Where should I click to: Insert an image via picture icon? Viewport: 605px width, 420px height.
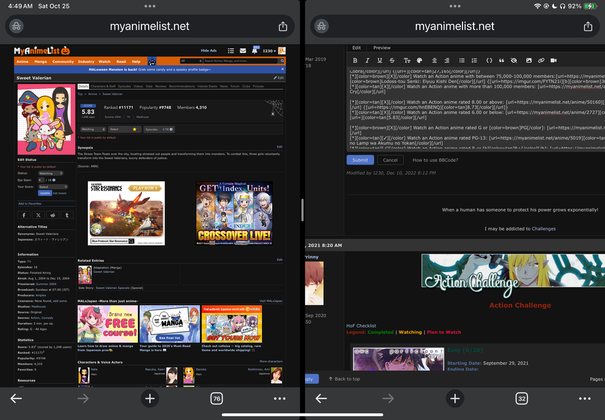[x=529, y=60]
